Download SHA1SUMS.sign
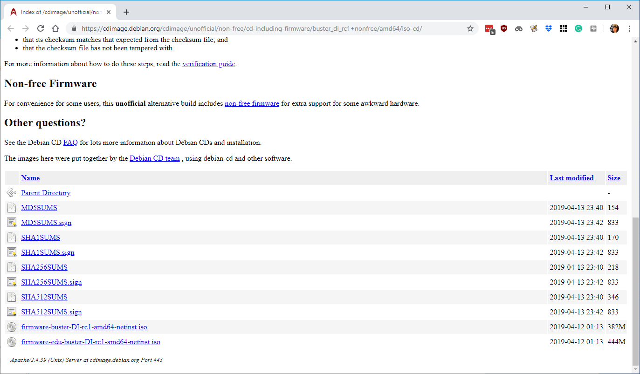Viewport: 640px width, 374px height. point(48,252)
